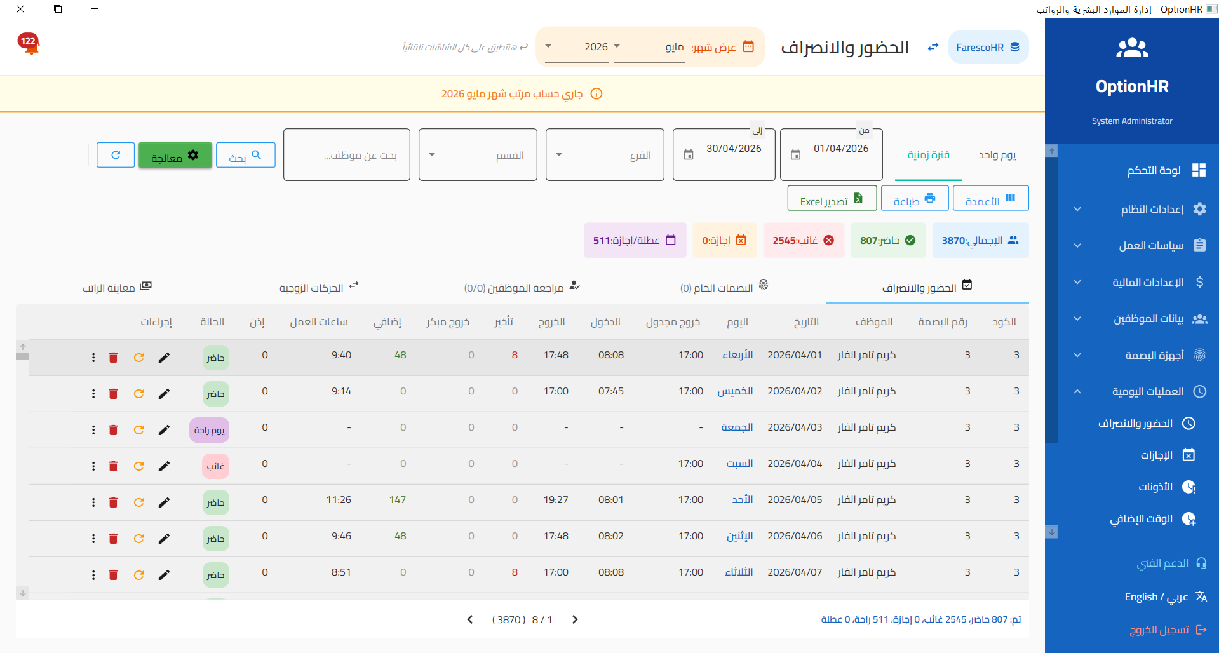Viewport: 1219px width, 653px height.
Task: Filter by غائب 2545 absent chip
Action: click(x=804, y=240)
